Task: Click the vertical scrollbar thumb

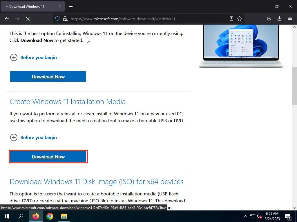Action: 294,86
